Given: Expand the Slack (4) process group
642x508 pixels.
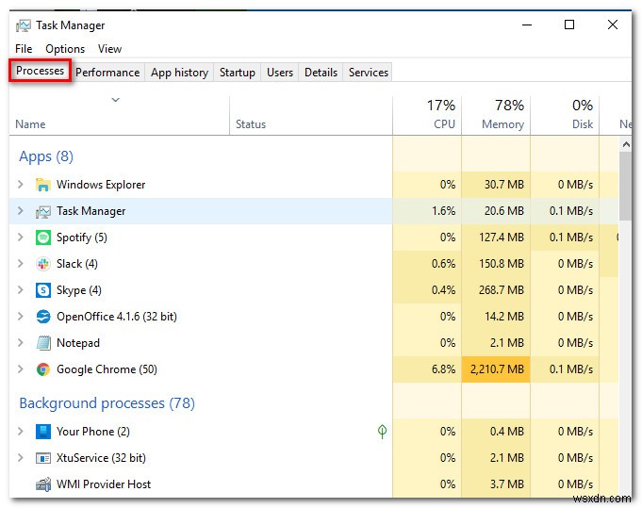Looking at the screenshot, I should [20, 264].
